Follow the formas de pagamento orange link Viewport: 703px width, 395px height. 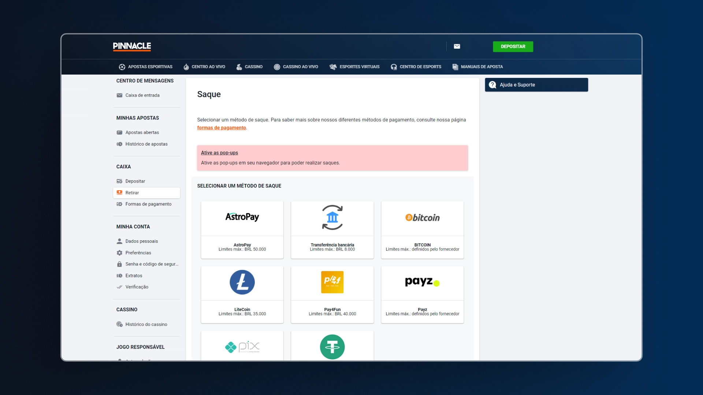point(222,128)
